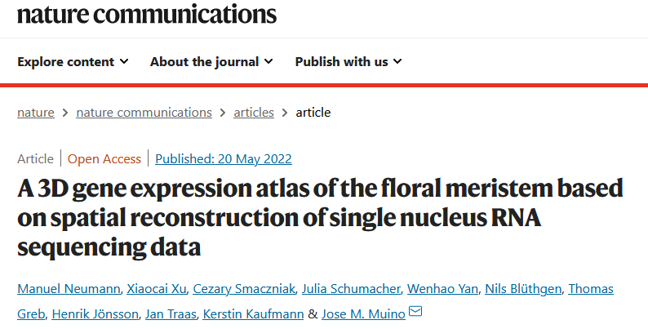The image size is (648, 329).
Task: Show Nils Blüthgen author details
Action: point(522,289)
